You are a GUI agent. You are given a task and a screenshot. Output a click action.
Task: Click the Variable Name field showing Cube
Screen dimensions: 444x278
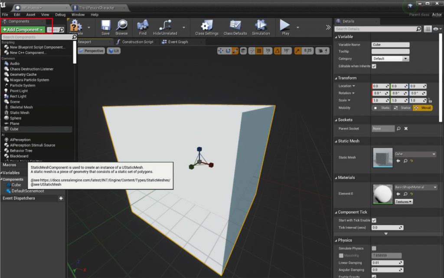tap(391, 45)
